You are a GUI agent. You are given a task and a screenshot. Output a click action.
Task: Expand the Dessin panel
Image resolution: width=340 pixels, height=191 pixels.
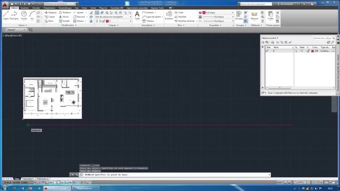tap(23, 25)
